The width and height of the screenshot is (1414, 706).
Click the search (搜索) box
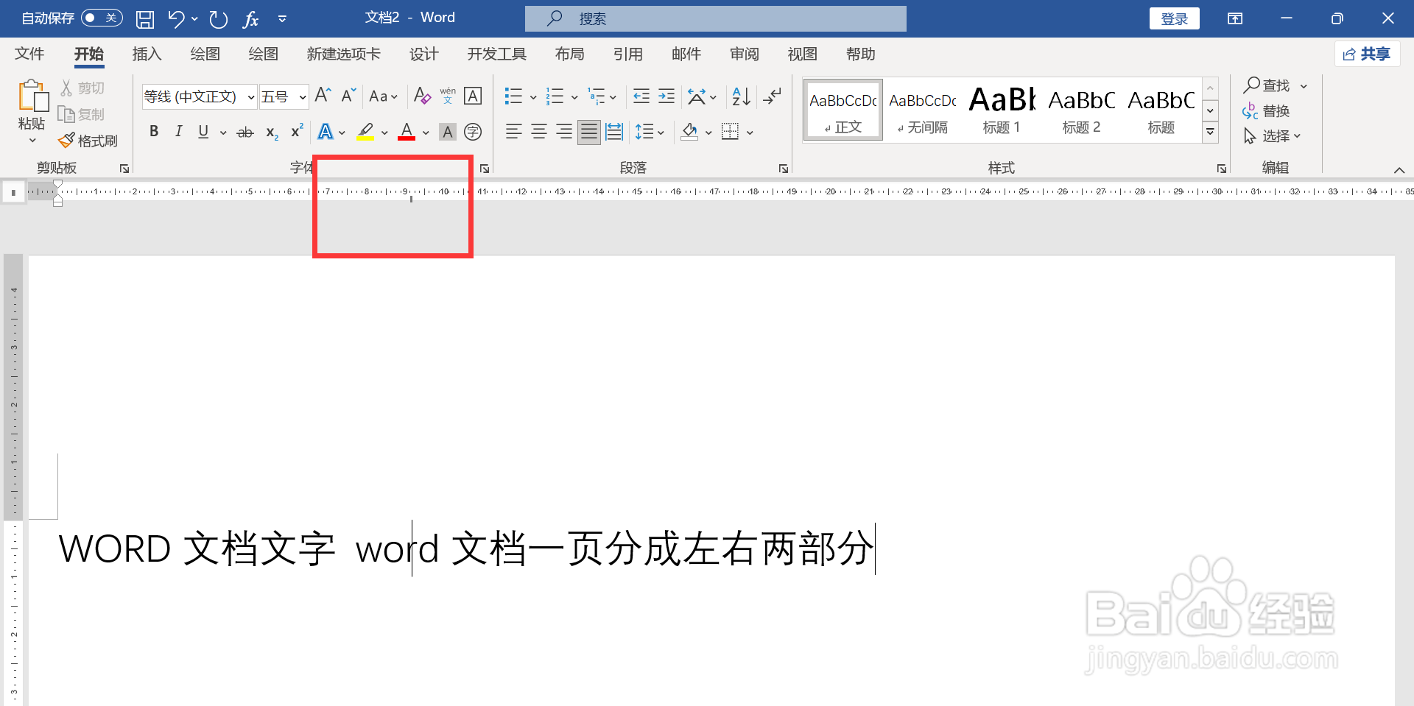[x=716, y=18]
